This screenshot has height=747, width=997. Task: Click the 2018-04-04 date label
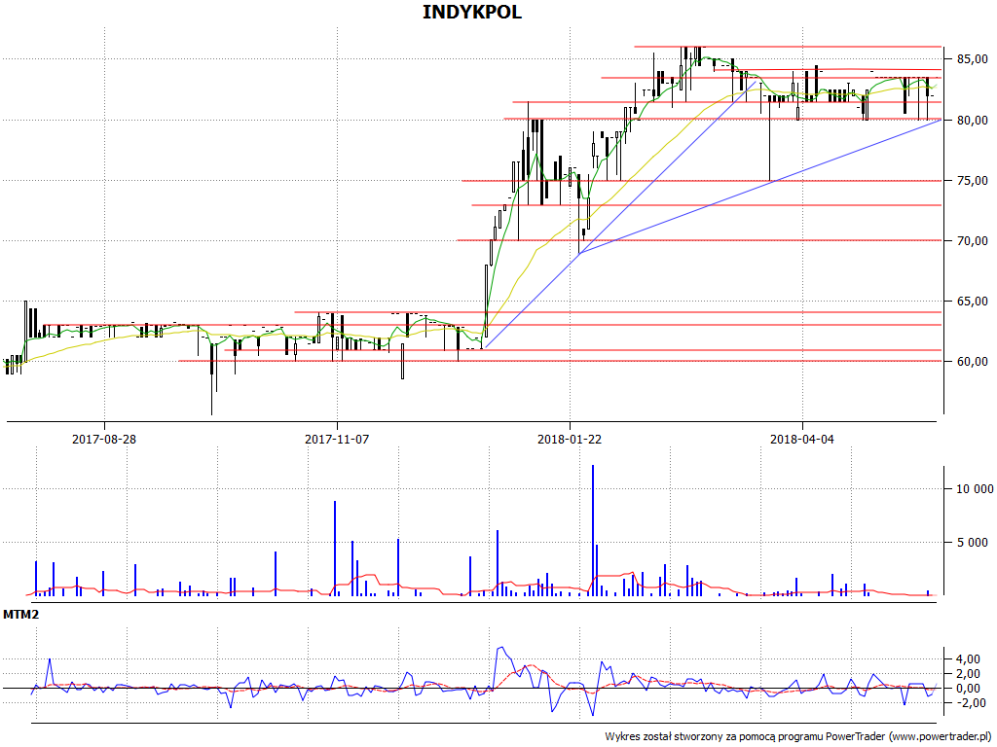802,439
